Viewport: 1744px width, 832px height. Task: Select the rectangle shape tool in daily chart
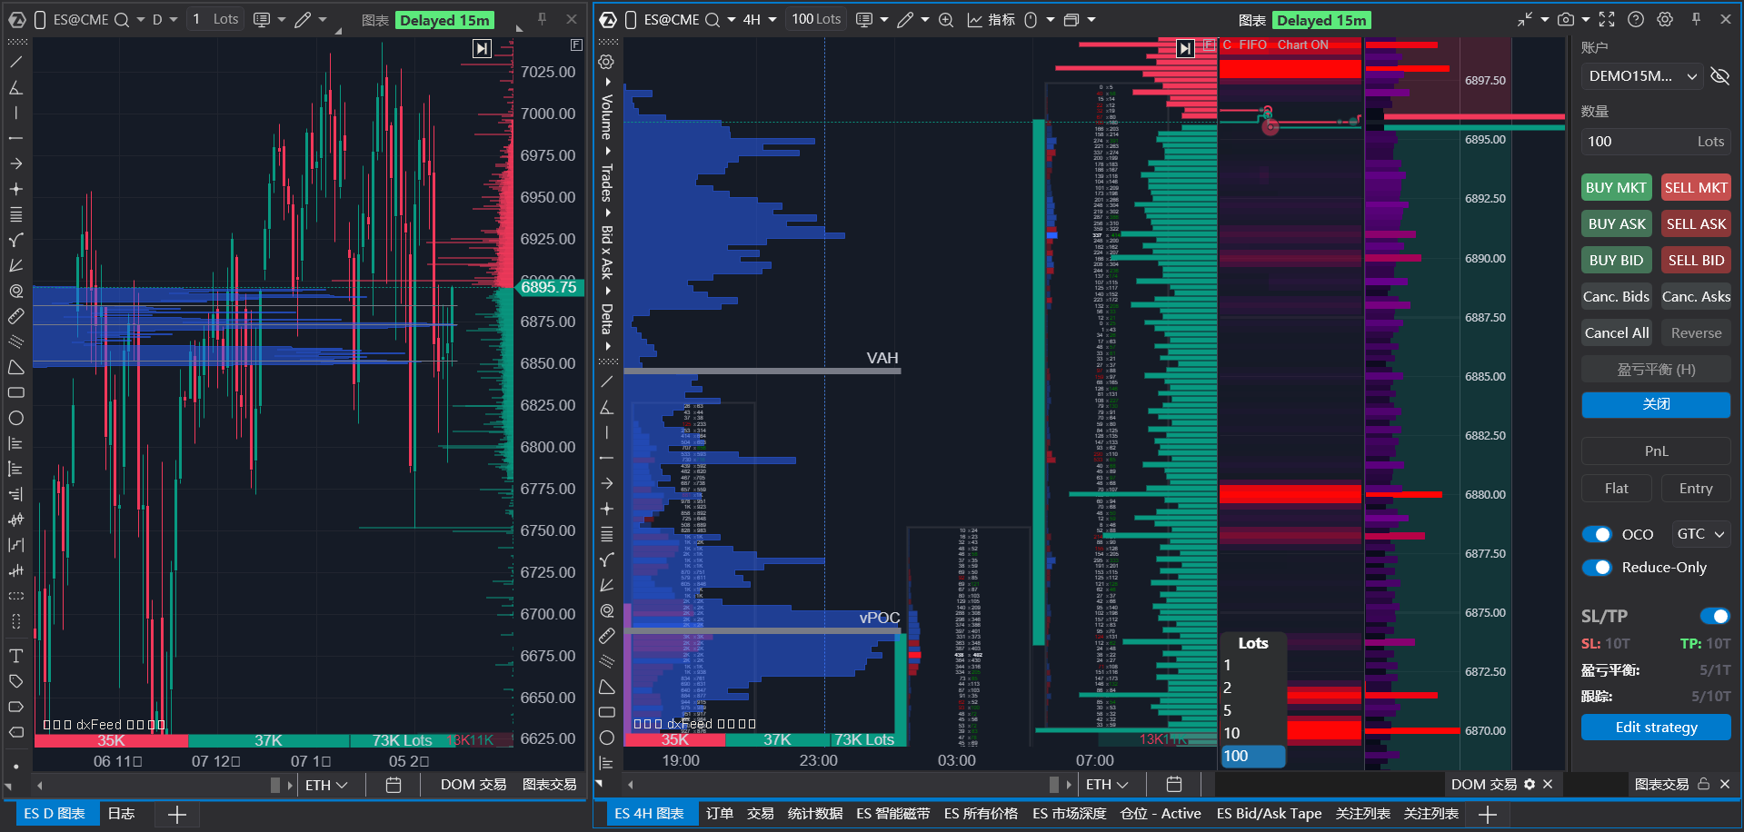click(15, 392)
